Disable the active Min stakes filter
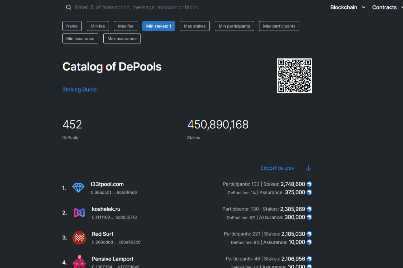The image size is (403, 268). pos(158,26)
